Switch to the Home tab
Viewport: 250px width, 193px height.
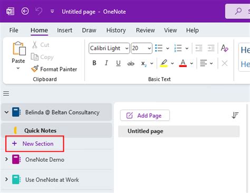pyautogui.click(x=39, y=30)
